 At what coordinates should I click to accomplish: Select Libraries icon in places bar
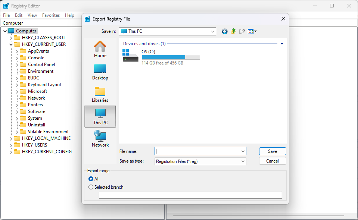(100, 94)
